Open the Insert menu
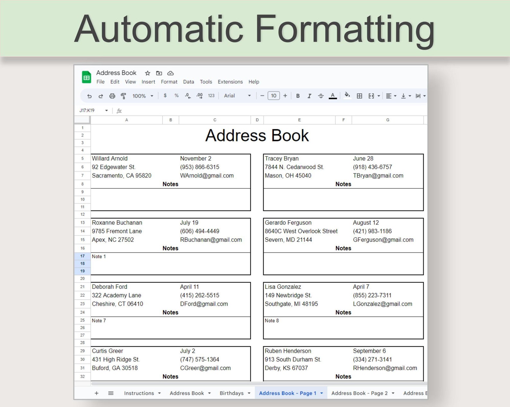This screenshot has height=407, width=510. [x=148, y=82]
